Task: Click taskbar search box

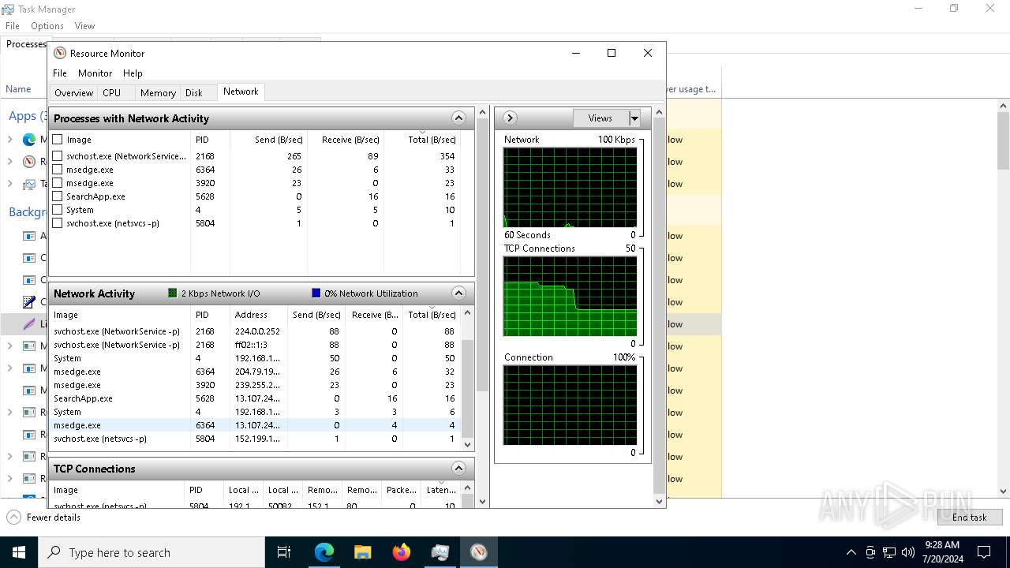Action: point(151,552)
